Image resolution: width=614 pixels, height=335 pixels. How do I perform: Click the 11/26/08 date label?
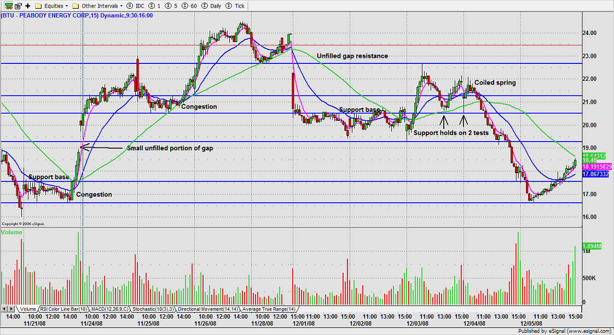pos(205,324)
